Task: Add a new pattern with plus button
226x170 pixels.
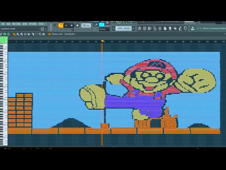Action: [133, 28]
